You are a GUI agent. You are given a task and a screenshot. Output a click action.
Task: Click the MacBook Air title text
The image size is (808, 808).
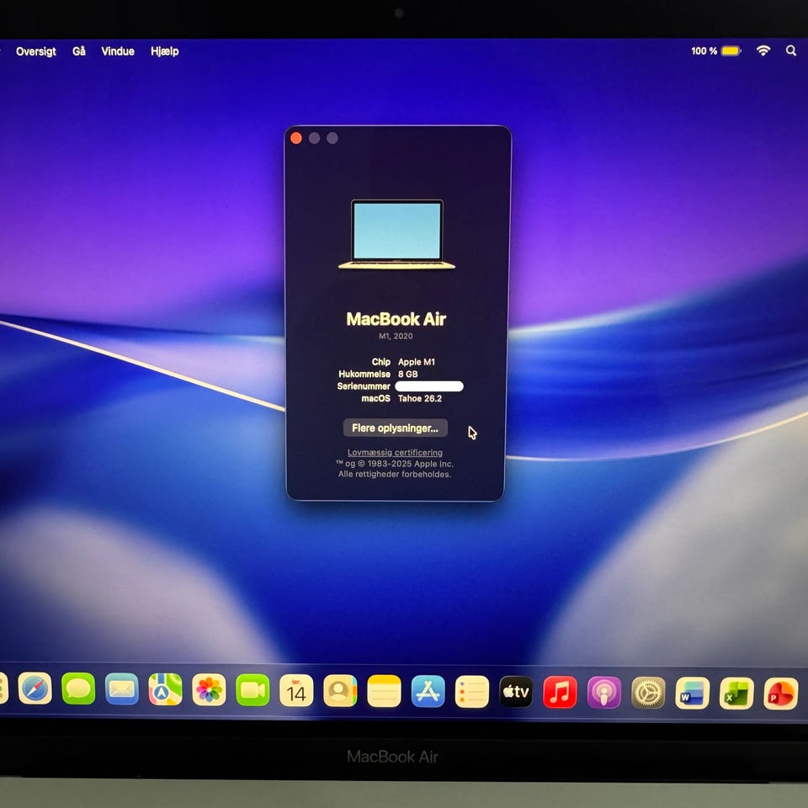[396, 319]
